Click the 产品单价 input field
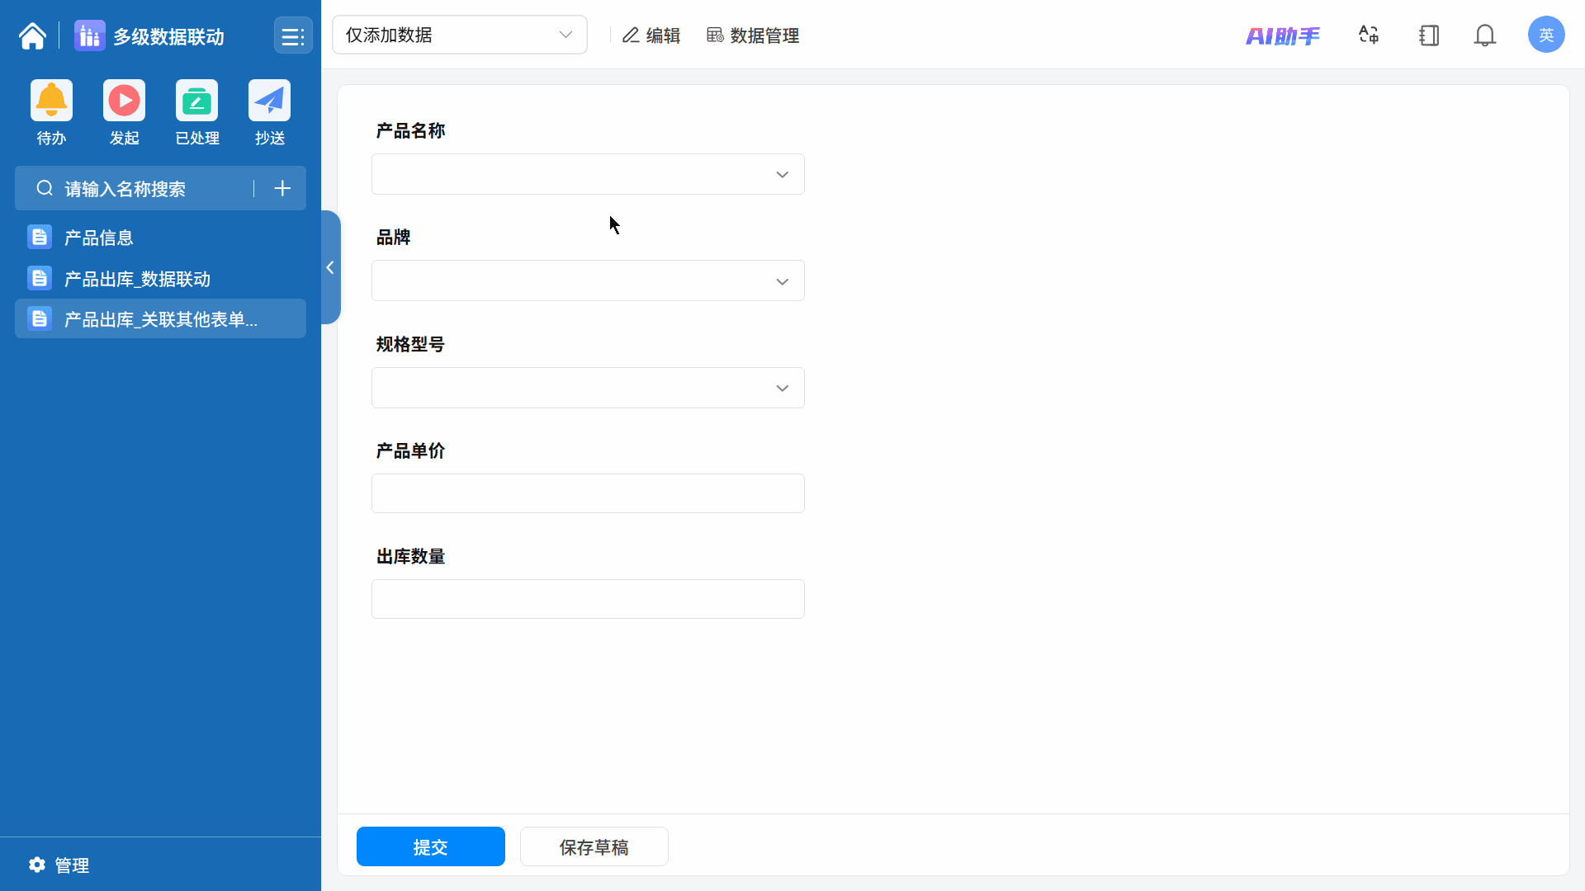Image resolution: width=1585 pixels, height=891 pixels. point(587,493)
